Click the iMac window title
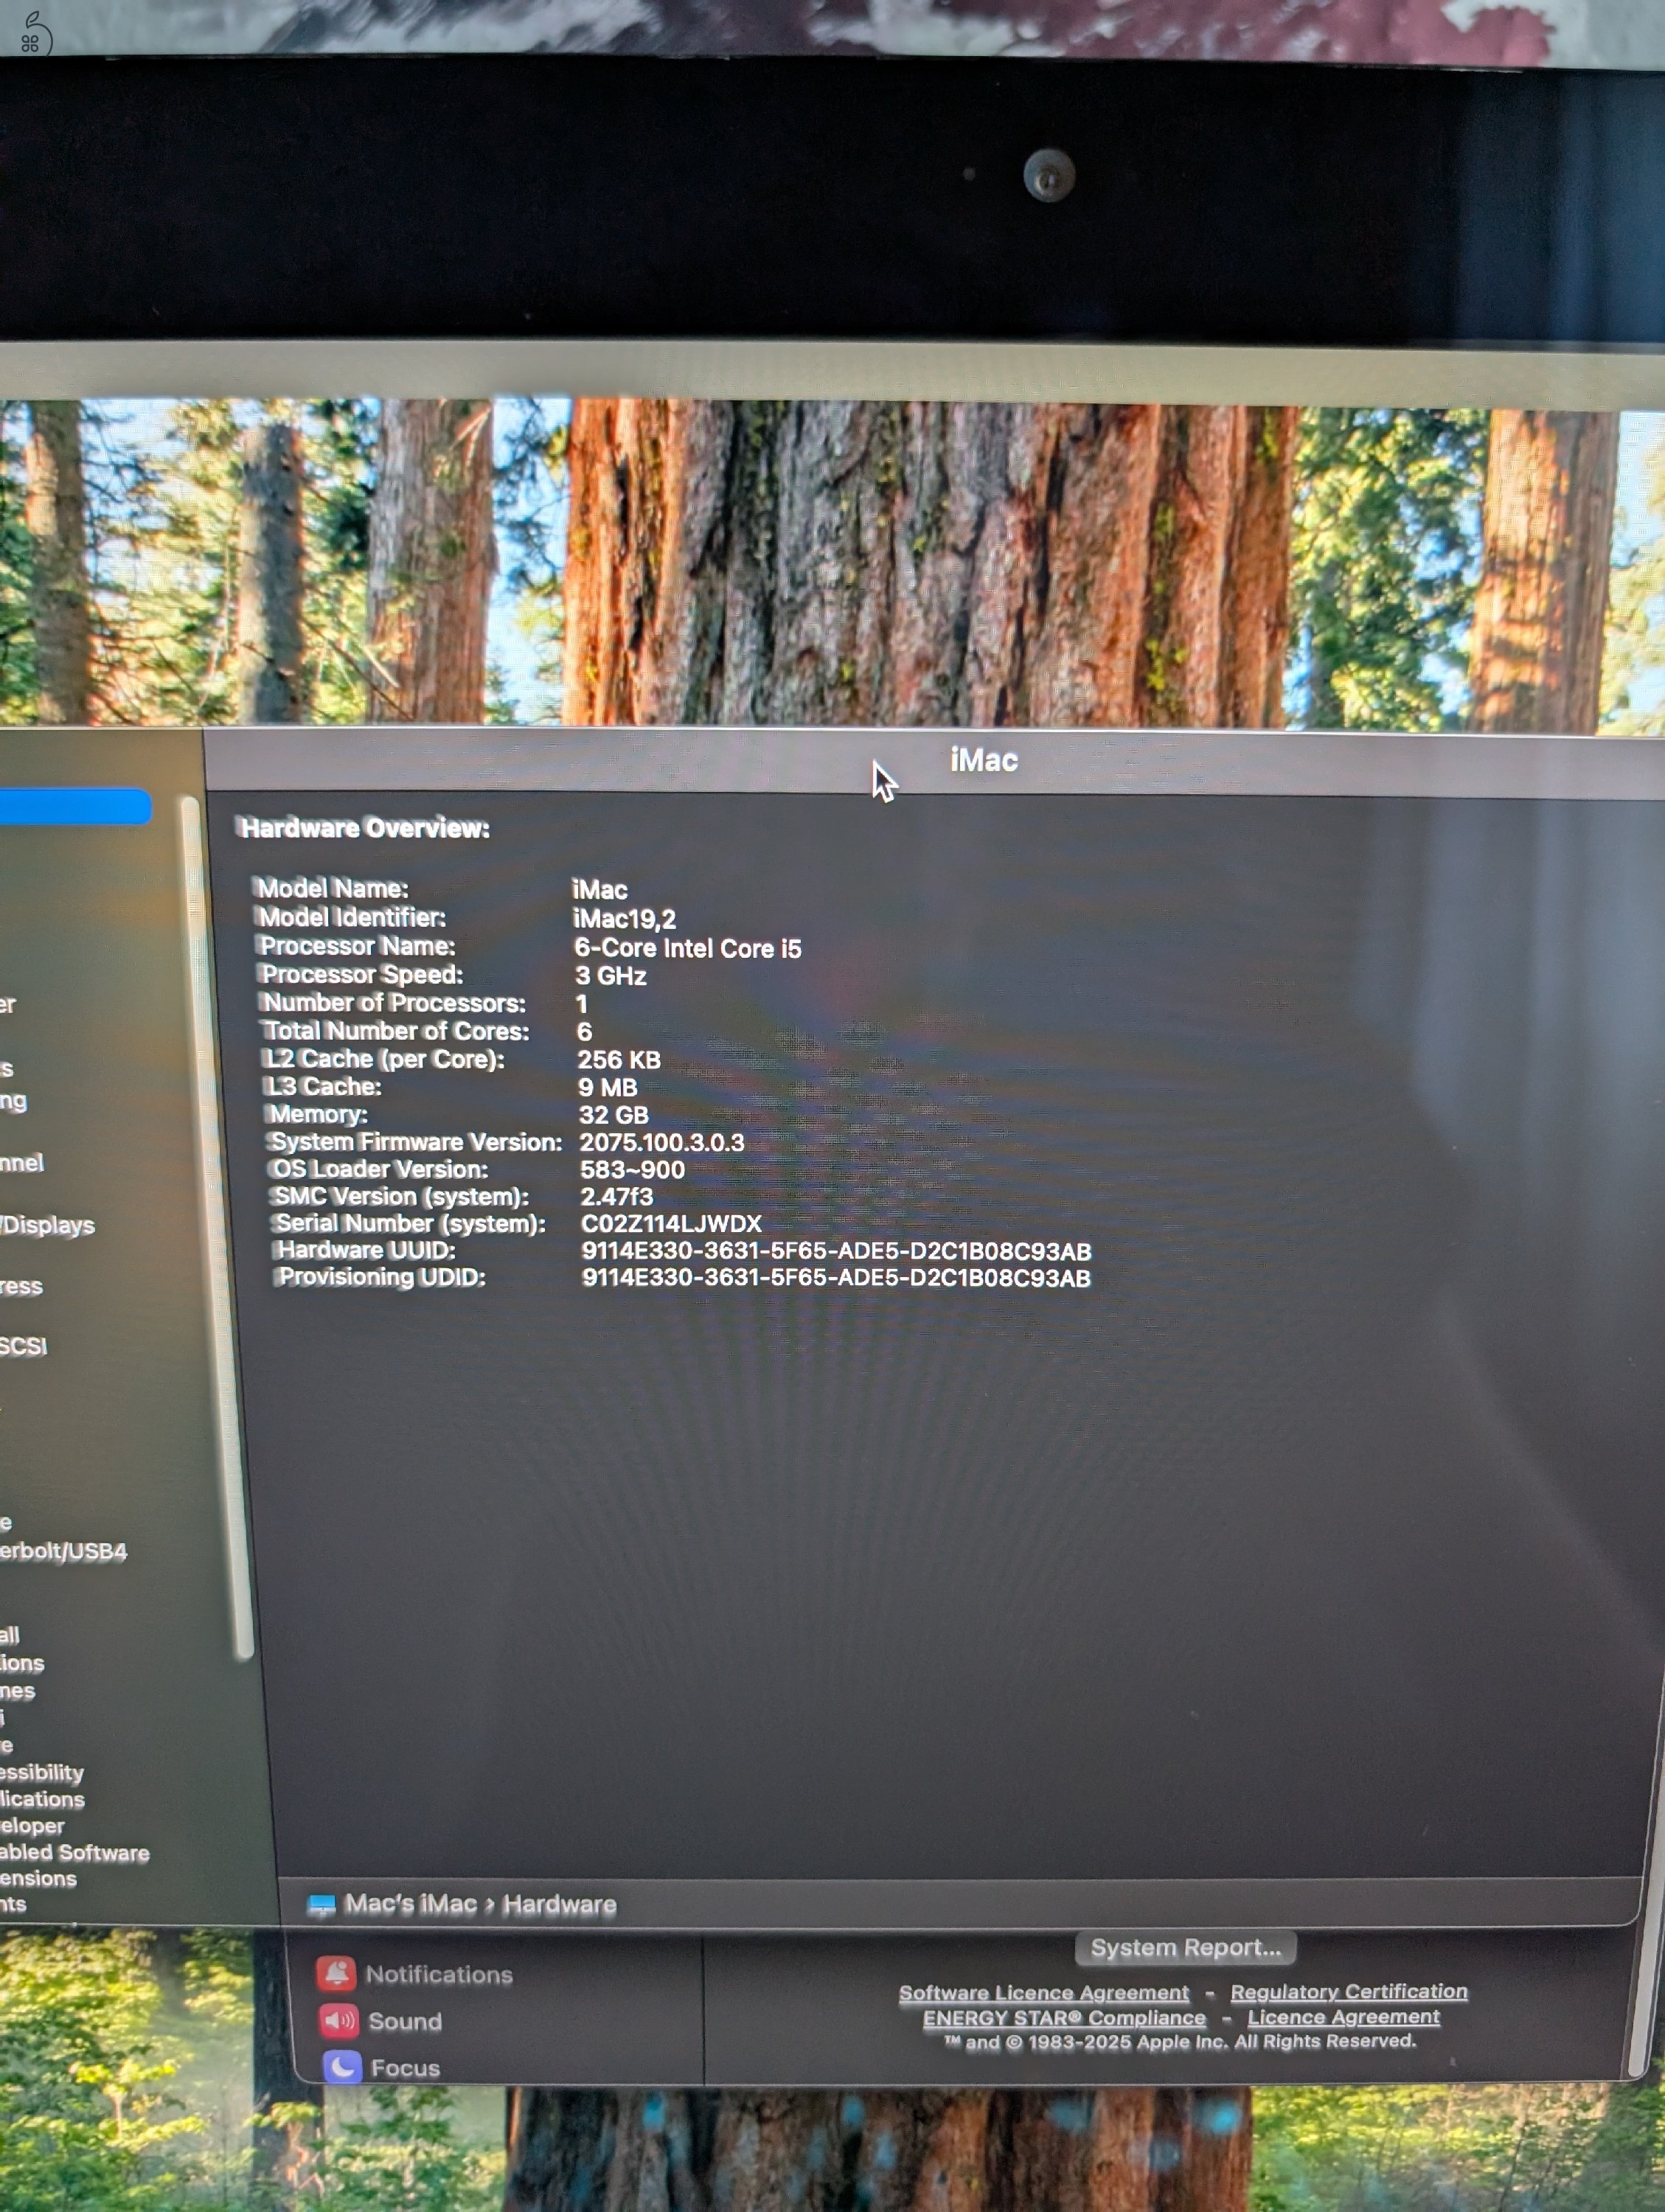This screenshot has height=2212, width=1665. pos(984,760)
